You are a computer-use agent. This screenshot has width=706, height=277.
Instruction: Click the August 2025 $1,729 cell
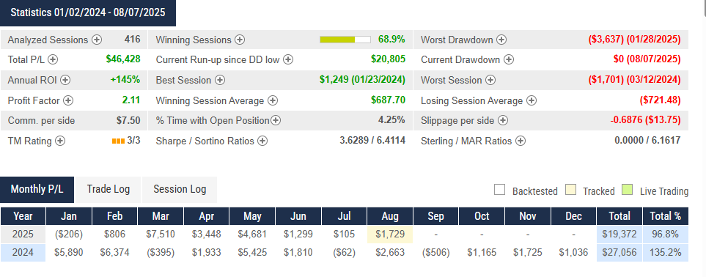click(390, 234)
